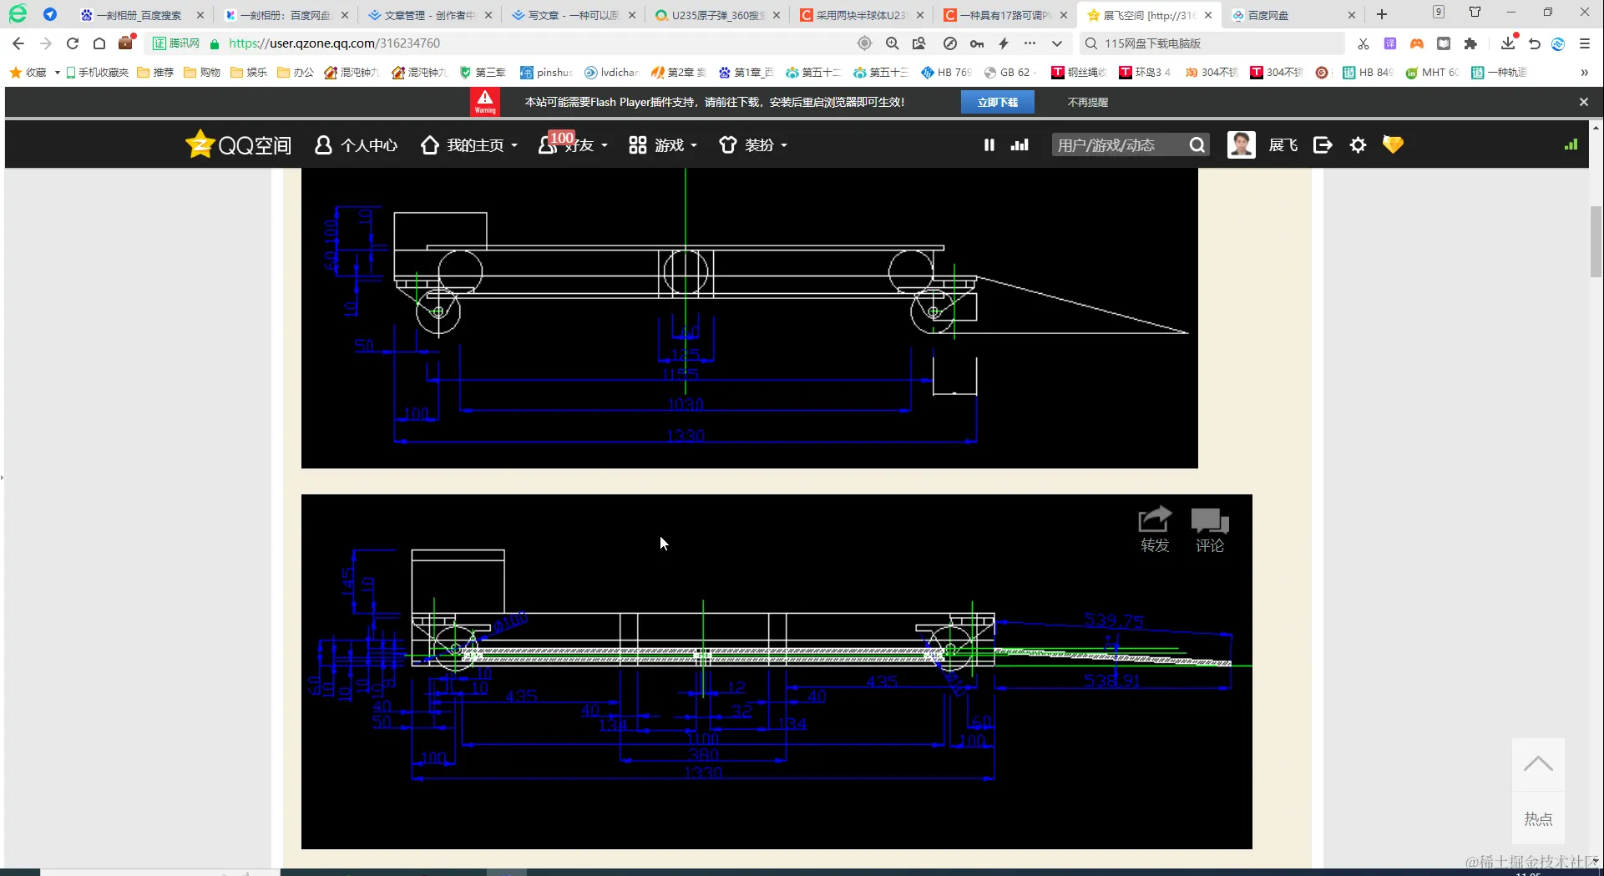Click the purple translate icon
This screenshot has width=1604, height=876.
click(x=1390, y=43)
